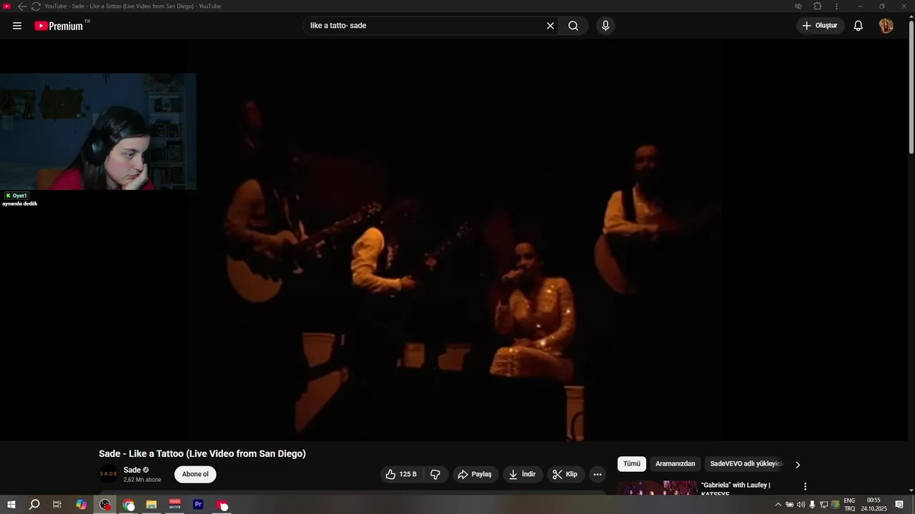The image size is (915, 514).
Task: Switch input language ENG TRQ
Action: [x=849, y=505]
